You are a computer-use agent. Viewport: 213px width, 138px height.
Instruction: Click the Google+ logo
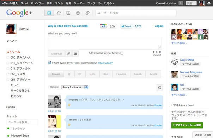(x=19, y=13)
